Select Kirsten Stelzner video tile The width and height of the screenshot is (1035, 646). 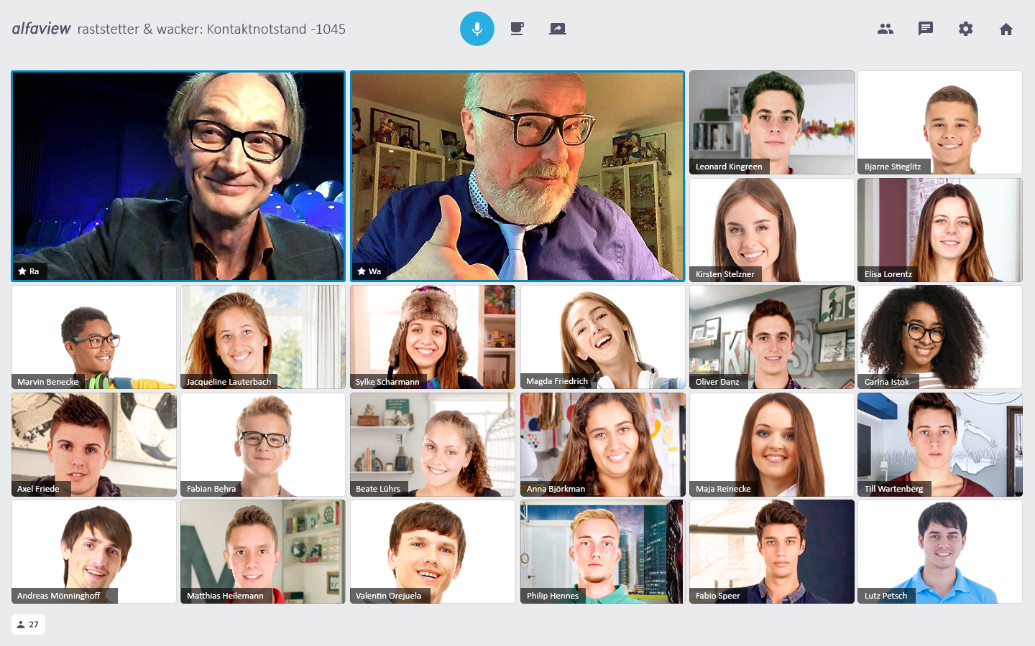(x=772, y=230)
